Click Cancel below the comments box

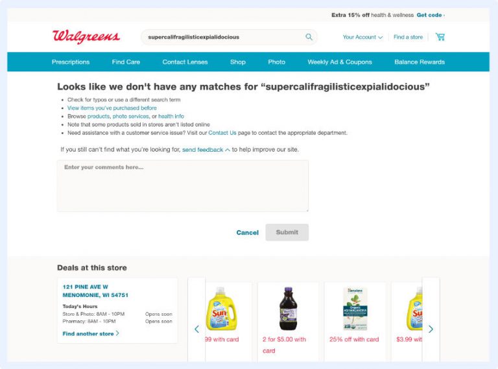248,232
